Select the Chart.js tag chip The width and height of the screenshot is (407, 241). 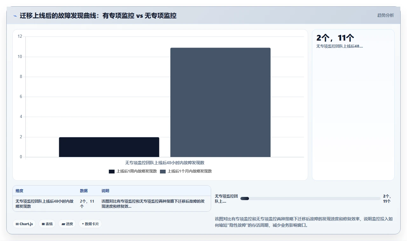[x=24, y=224]
